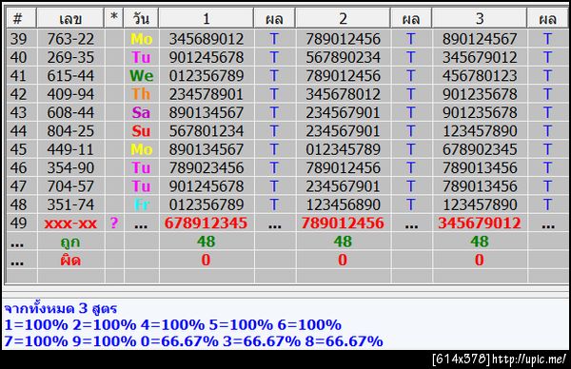This screenshot has height=369, width=571.
Task: Click the red 'xxx-xx' cell in row 49
Action: [70, 223]
